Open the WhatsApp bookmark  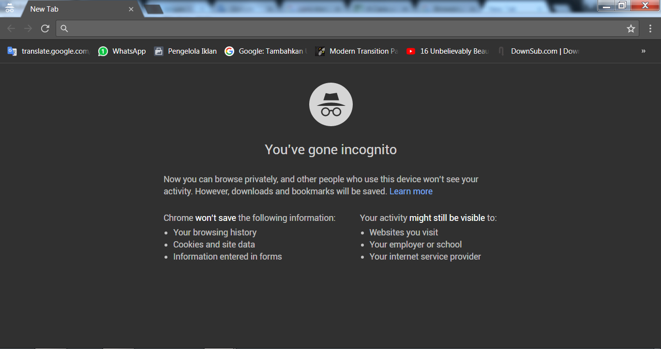(x=122, y=51)
